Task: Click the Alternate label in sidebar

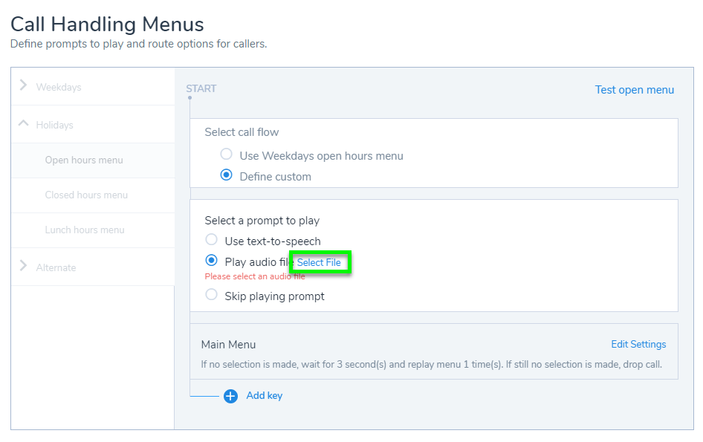Action: [x=56, y=267]
